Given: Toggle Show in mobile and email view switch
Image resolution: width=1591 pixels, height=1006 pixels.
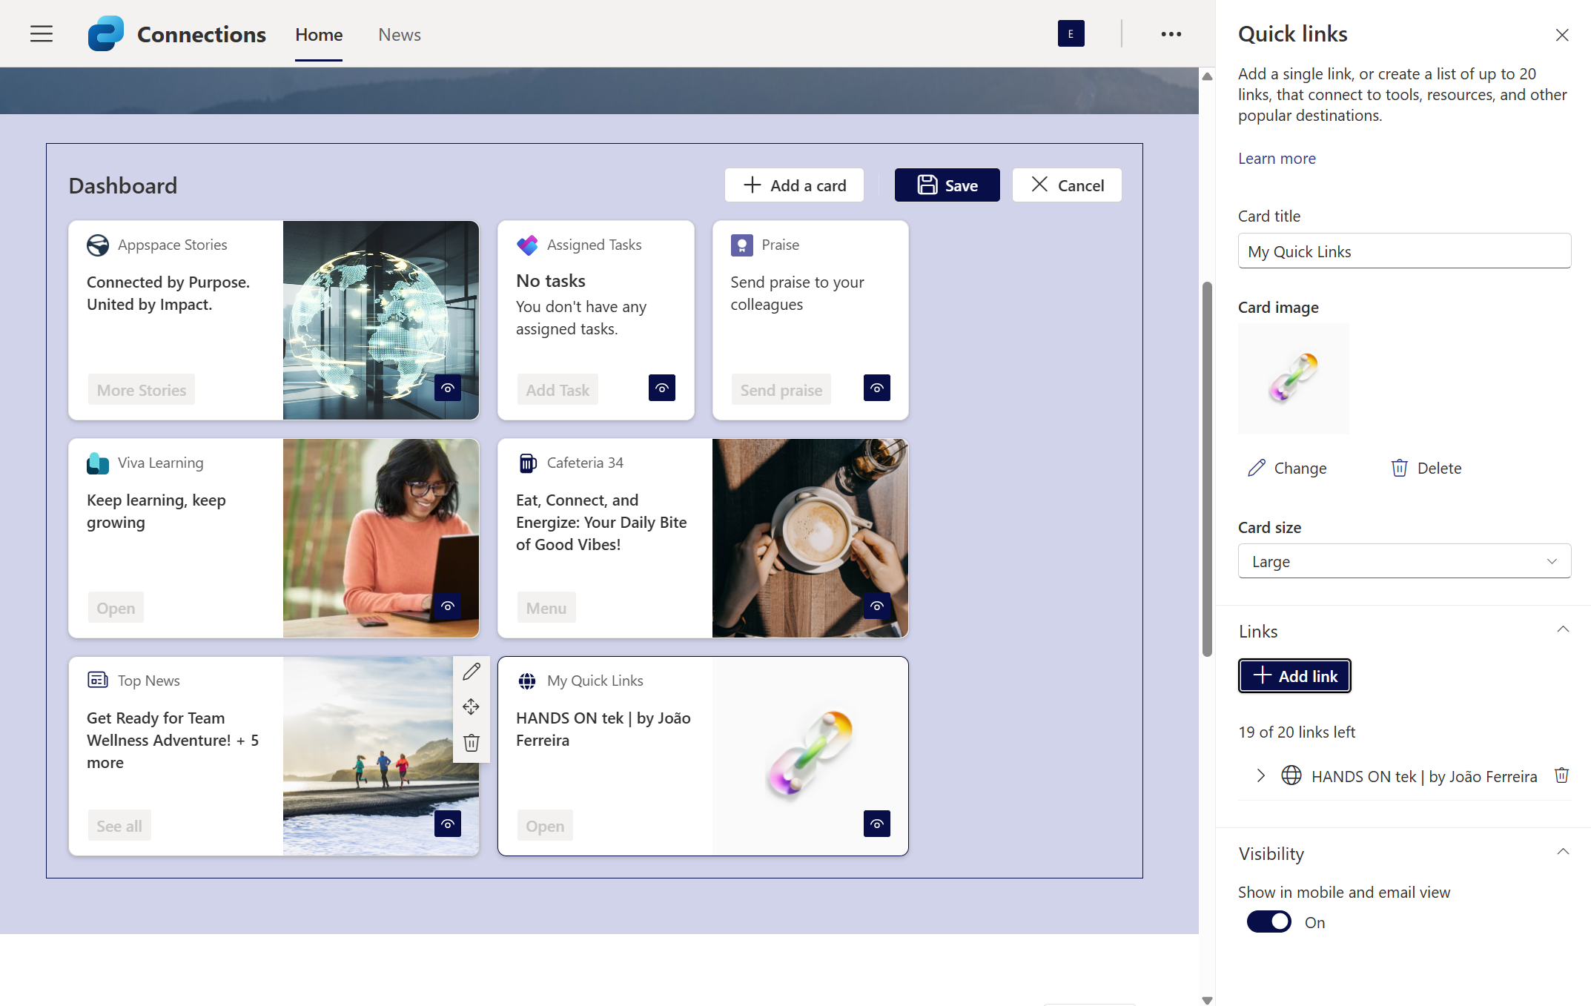Looking at the screenshot, I should pyautogui.click(x=1268, y=922).
